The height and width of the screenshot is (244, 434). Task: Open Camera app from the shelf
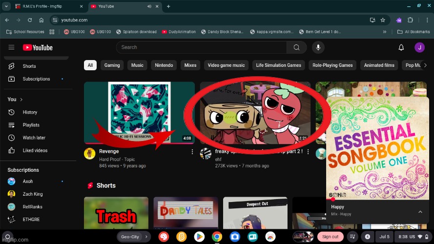(x=235, y=237)
